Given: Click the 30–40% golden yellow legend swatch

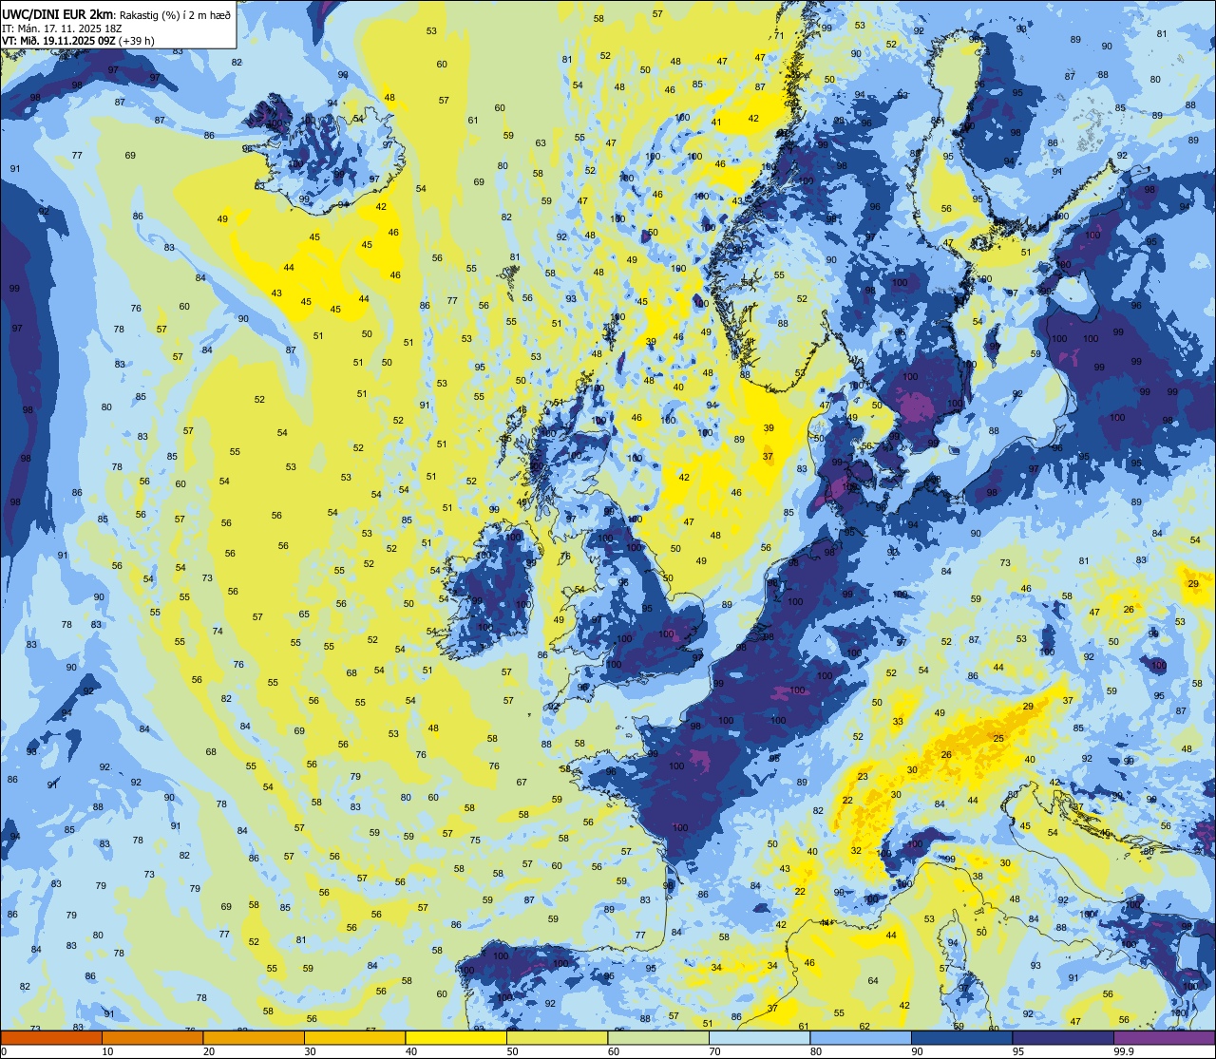Looking at the screenshot, I should [x=354, y=1038].
